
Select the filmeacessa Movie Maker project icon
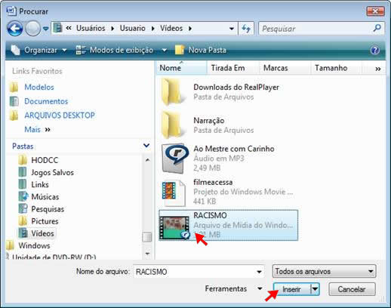tap(174, 192)
